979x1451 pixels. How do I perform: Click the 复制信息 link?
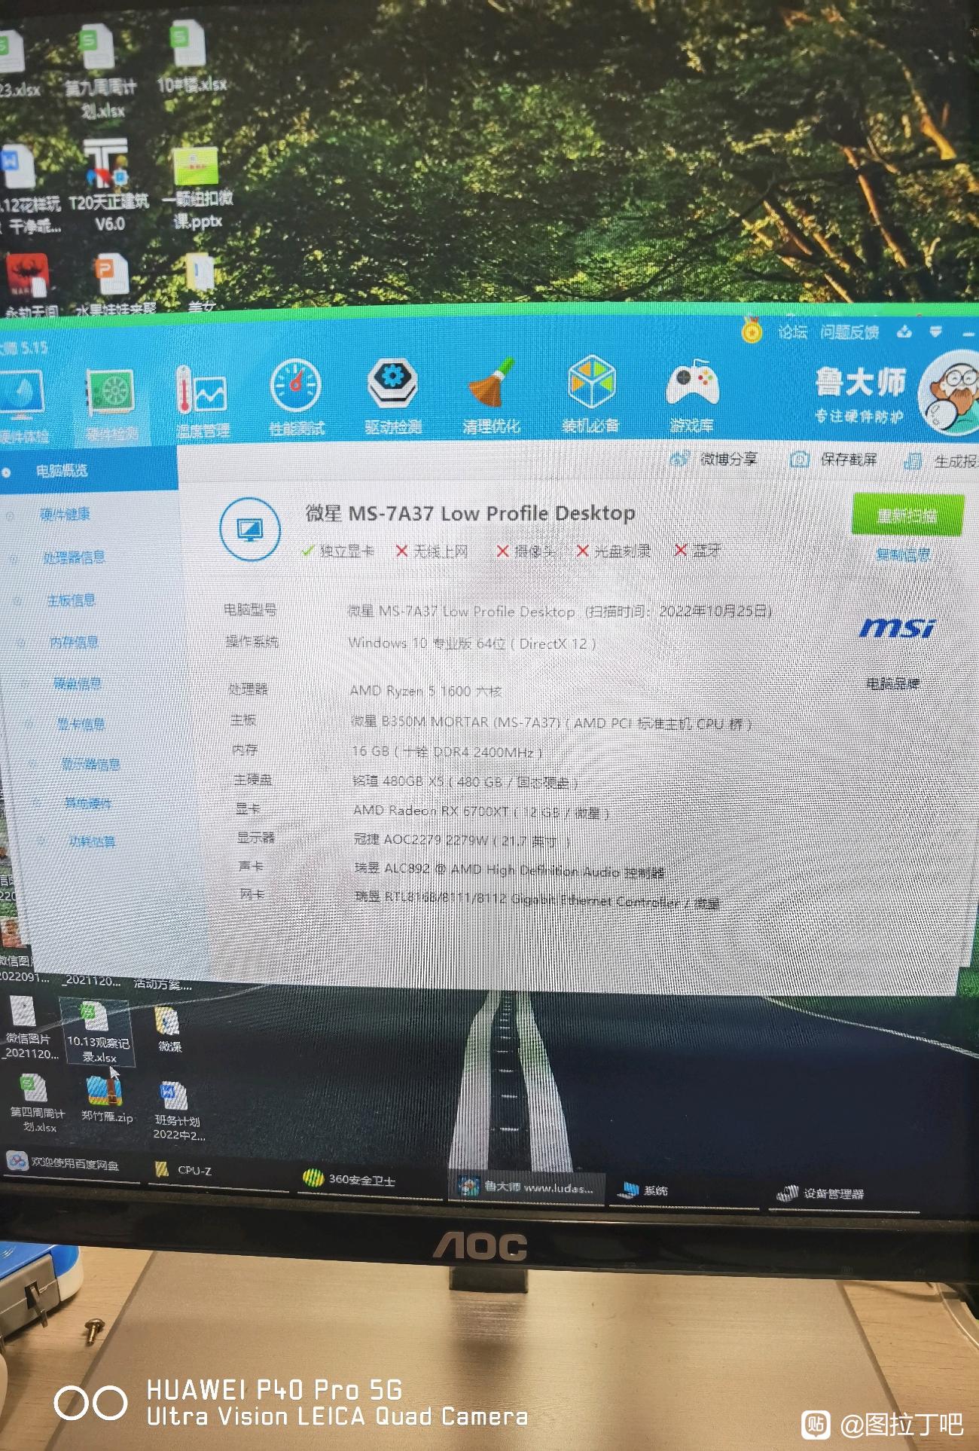click(x=903, y=555)
